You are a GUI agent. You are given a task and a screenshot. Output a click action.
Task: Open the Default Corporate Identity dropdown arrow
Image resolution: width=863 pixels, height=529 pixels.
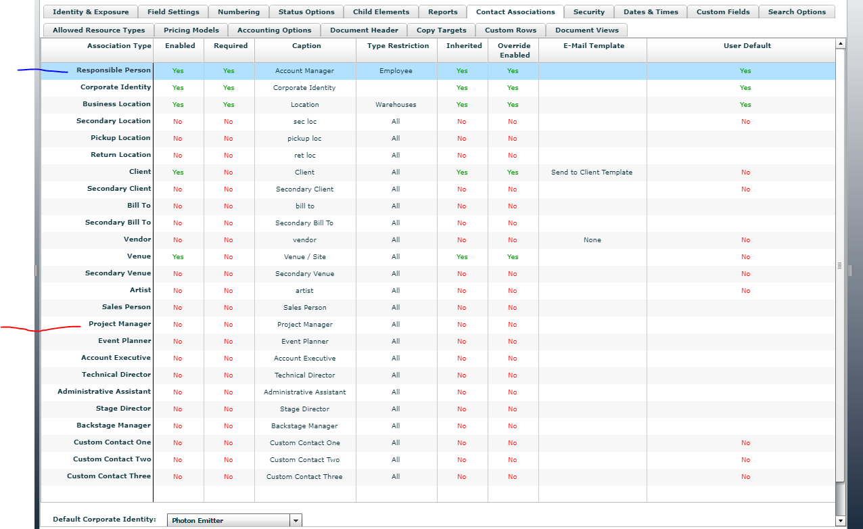[x=296, y=520]
